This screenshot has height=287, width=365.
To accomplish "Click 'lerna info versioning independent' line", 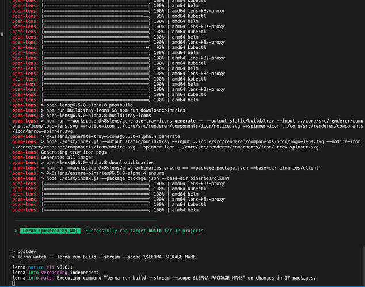I will click(55, 273).
